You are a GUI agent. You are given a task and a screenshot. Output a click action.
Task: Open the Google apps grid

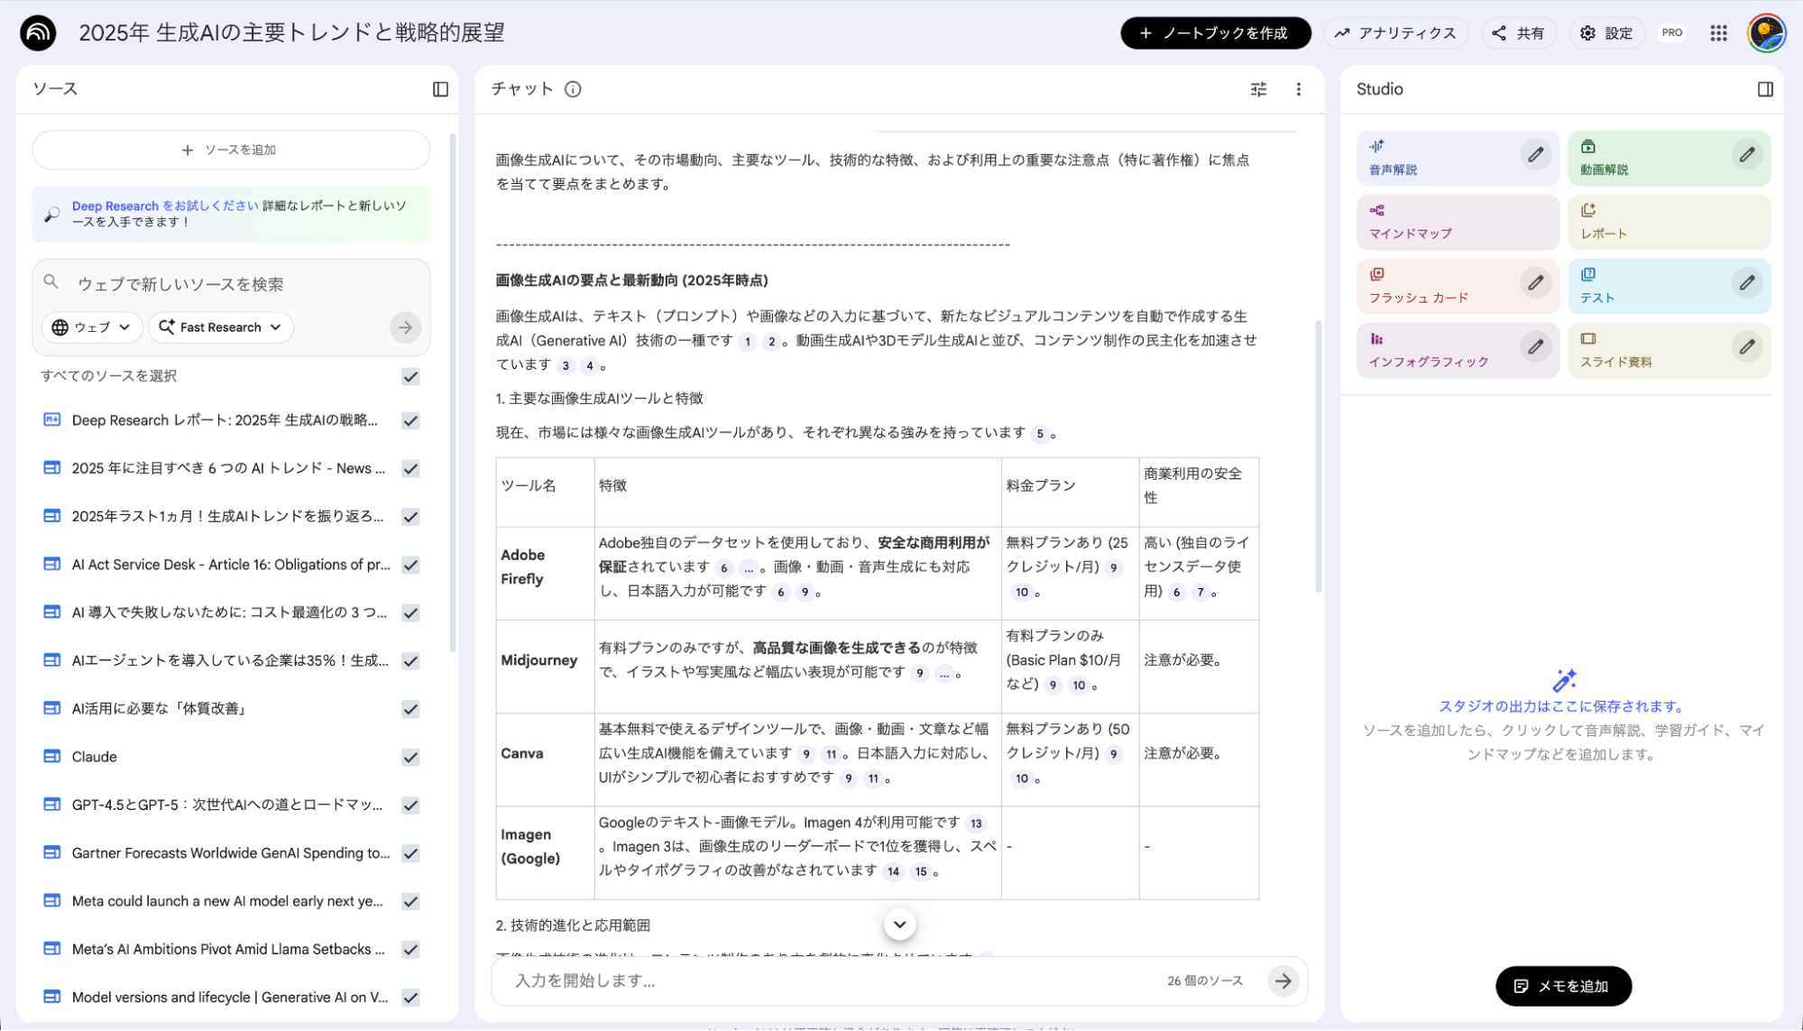1718,32
